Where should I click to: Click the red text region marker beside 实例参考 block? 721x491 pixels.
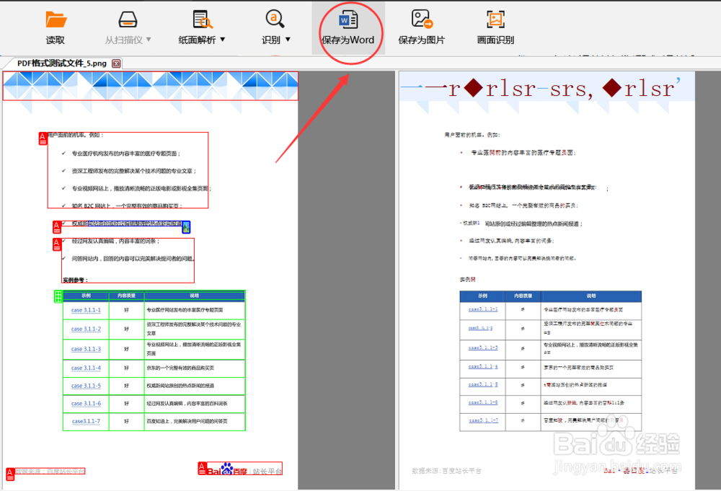(x=56, y=244)
